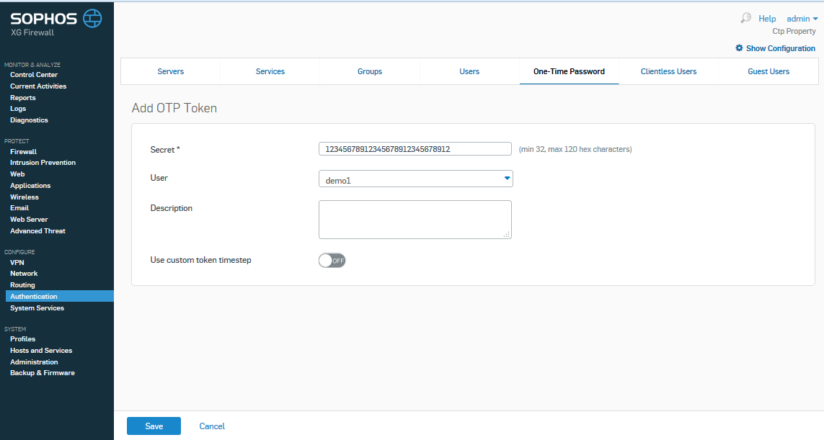Expand the admin account menu
824x440 pixels.
tap(802, 19)
